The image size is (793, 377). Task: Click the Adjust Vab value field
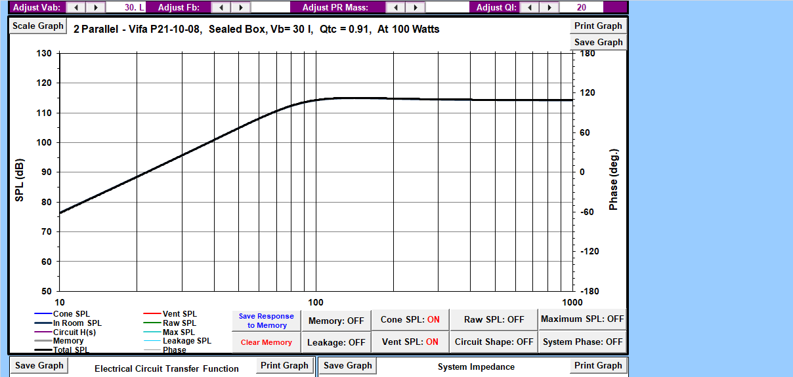pyautogui.click(x=125, y=7)
